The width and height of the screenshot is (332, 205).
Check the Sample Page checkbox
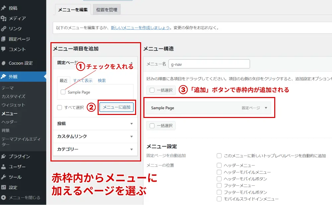click(x=63, y=92)
